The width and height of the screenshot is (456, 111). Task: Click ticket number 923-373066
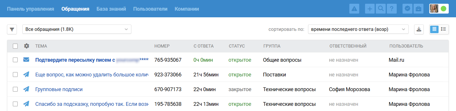click(168, 75)
